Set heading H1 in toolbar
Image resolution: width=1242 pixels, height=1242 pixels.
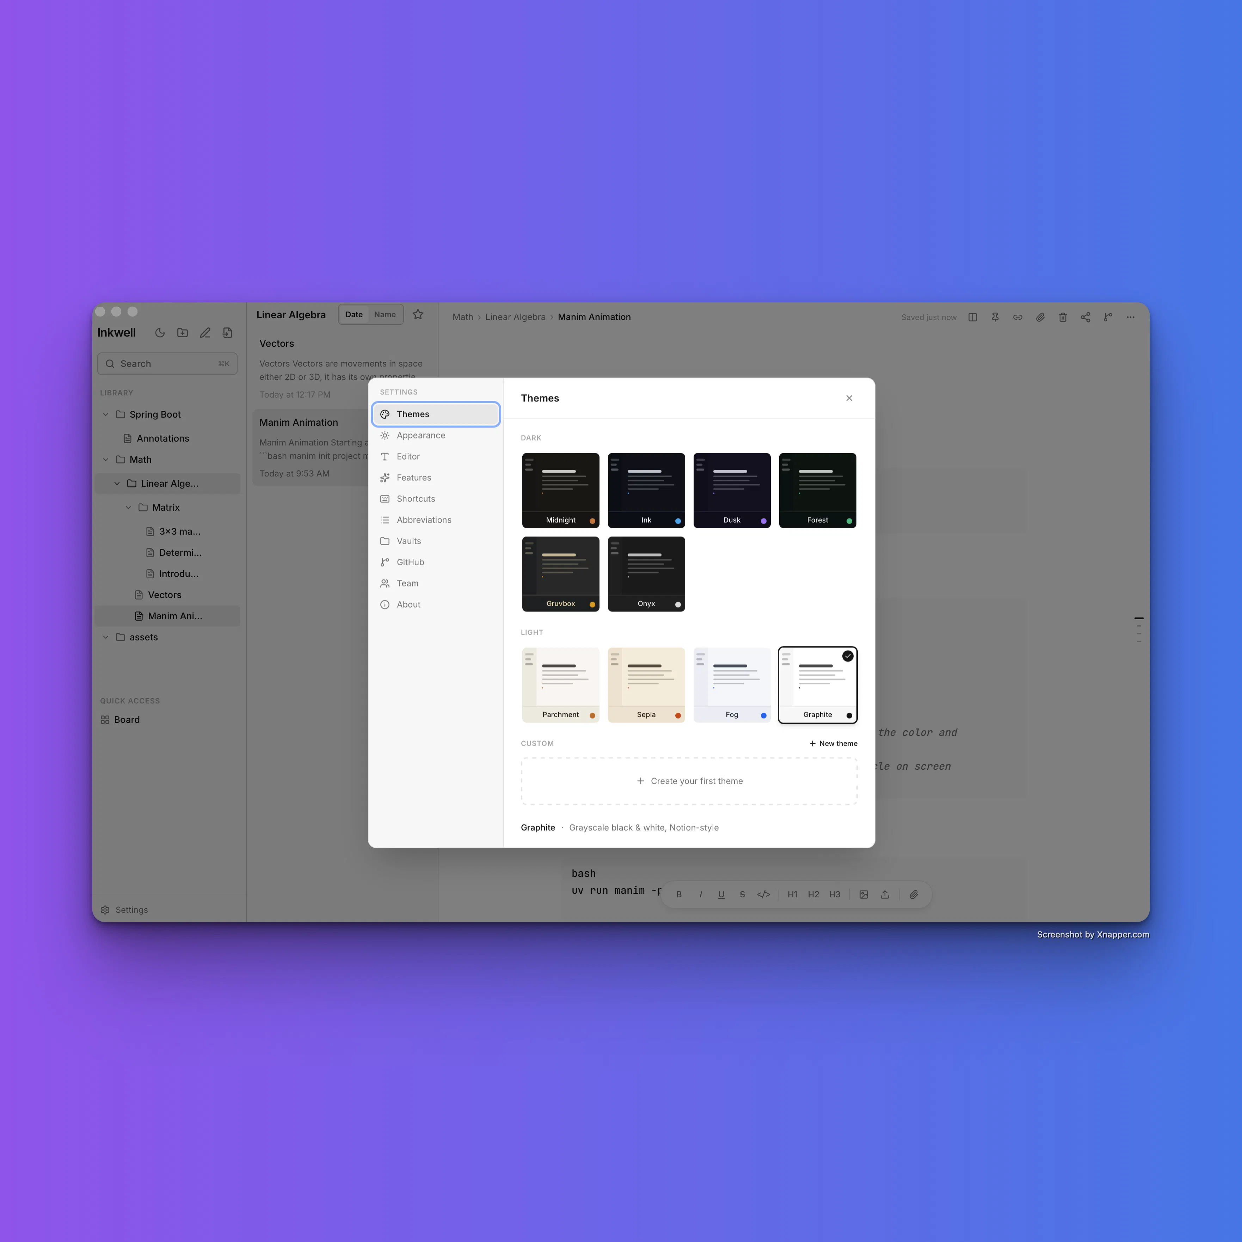pyautogui.click(x=793, y=894)
